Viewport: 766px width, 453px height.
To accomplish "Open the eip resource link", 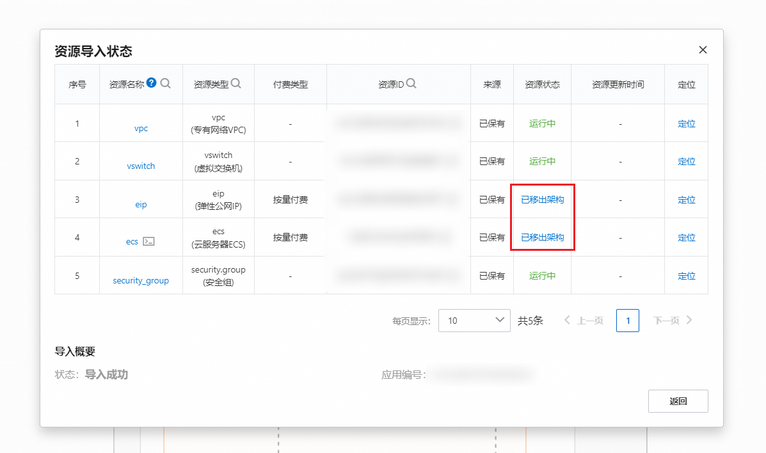I will click(141, 205).
